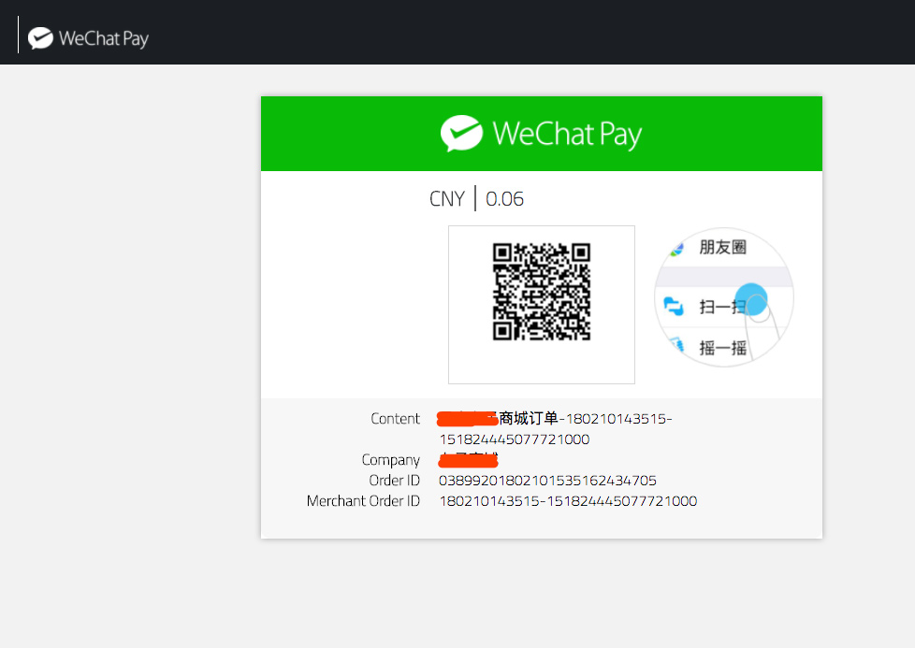
Task: Click the WeChat Pay title in green banner
Action: [x=567, y=134]
